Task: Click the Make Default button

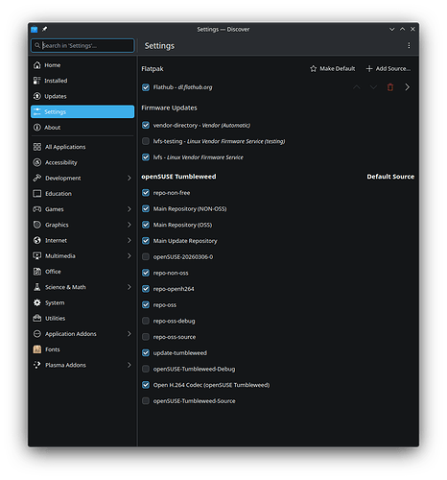Action: 332,68
